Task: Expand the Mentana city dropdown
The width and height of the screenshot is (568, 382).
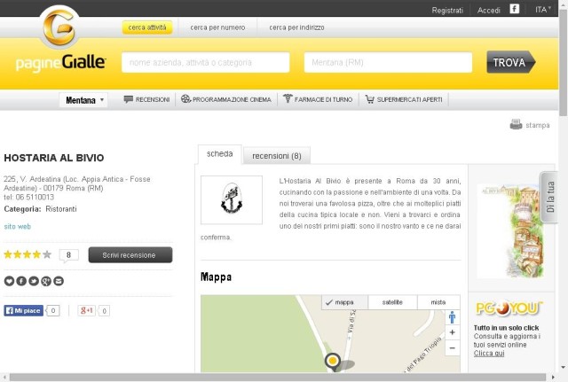Action: pos(83,100)
